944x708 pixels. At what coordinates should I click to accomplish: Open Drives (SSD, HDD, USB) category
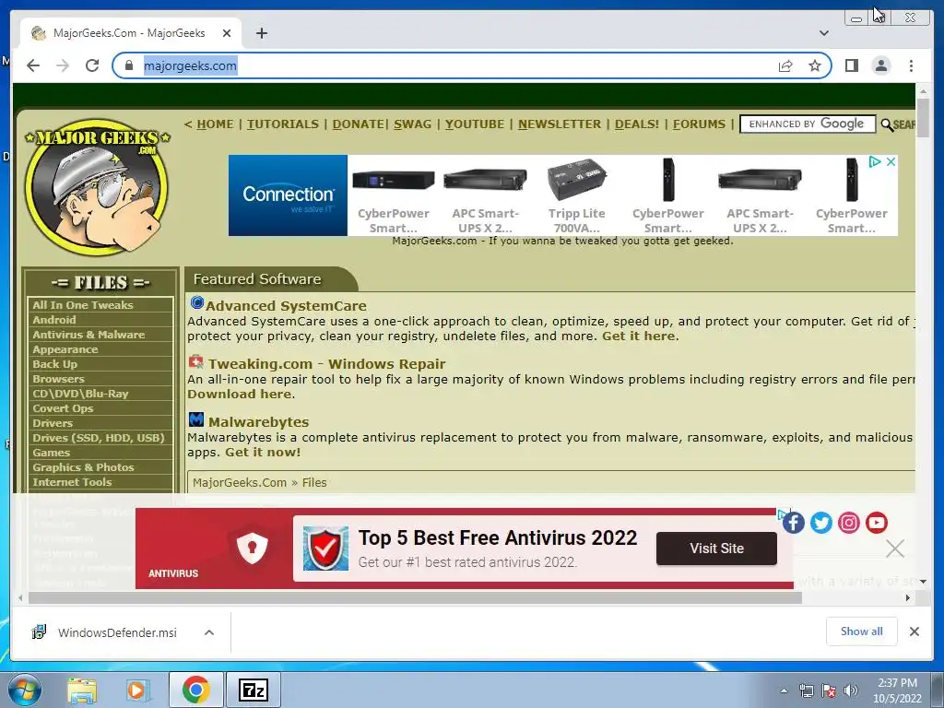pos(100,438)
